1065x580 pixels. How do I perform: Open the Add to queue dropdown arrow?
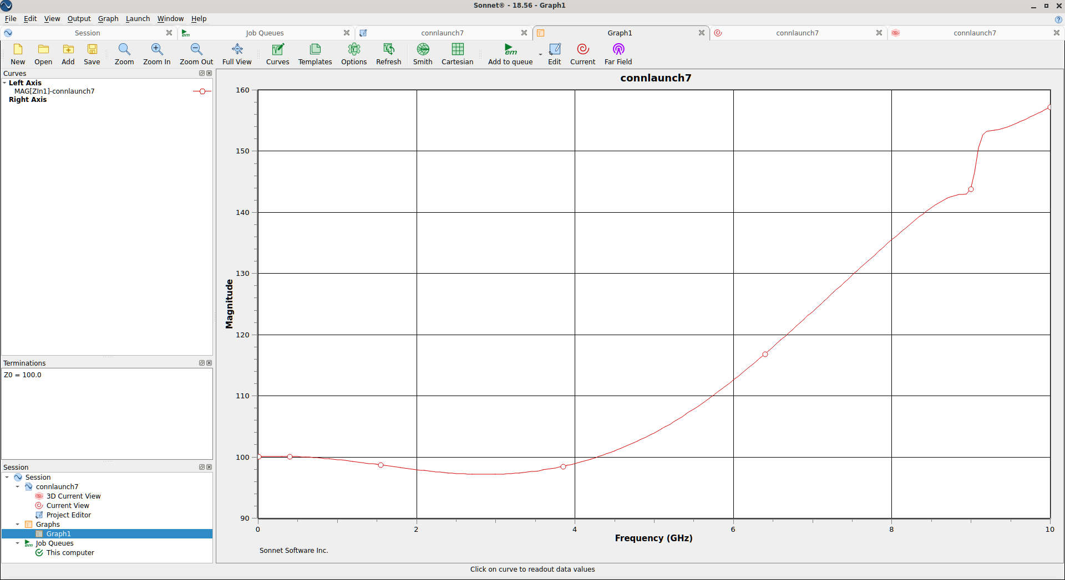[x=540, y=55]
